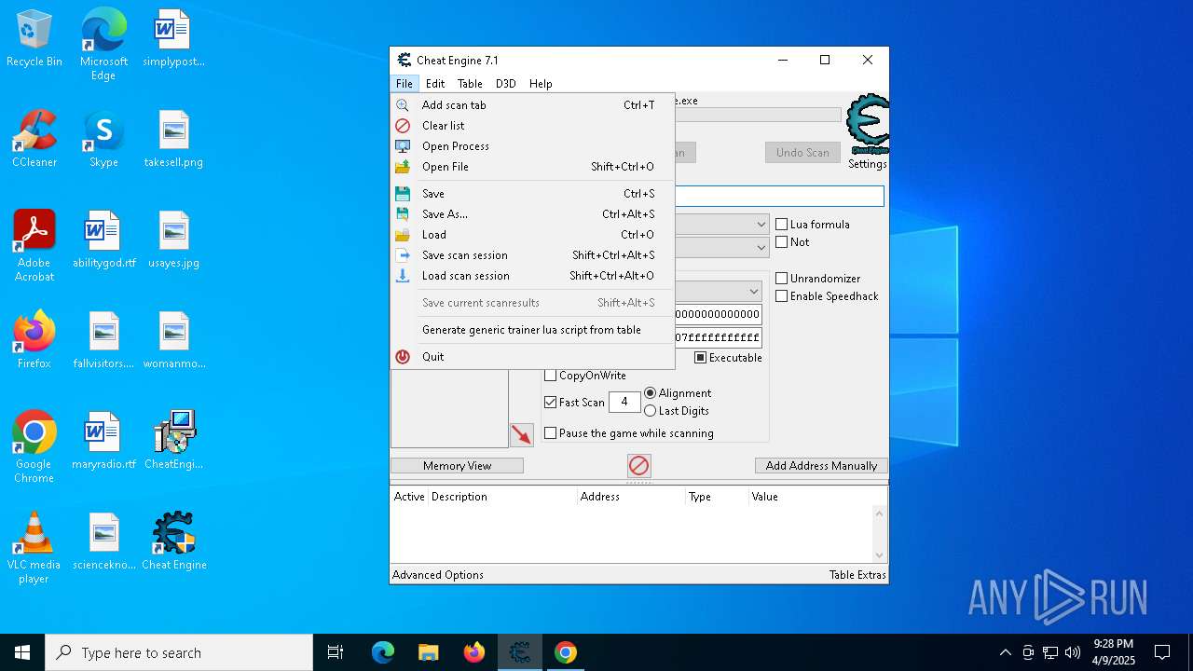Show hidden system tray icons

1005,652
